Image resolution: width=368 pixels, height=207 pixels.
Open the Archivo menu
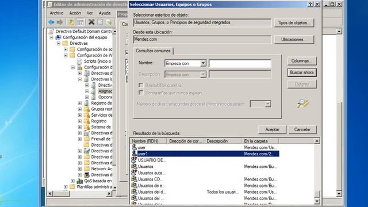tap(56, 13)
